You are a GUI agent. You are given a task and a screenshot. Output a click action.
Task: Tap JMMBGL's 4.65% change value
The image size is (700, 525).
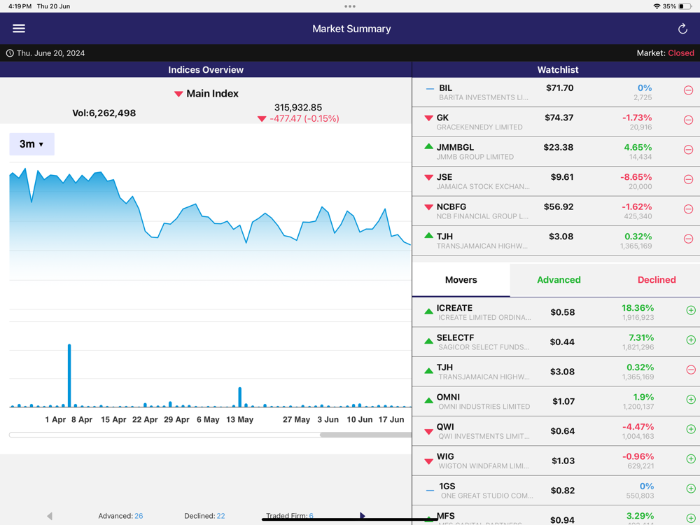pos(638,147)
